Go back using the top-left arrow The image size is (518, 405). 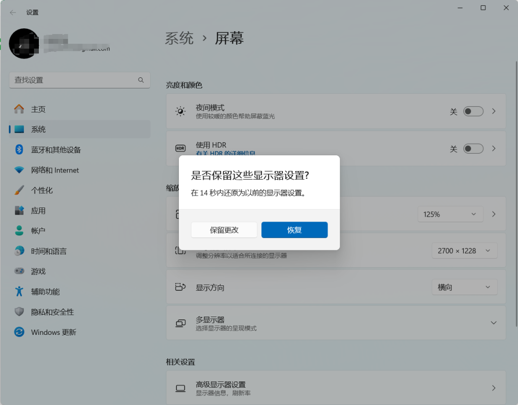pos(13,12)
